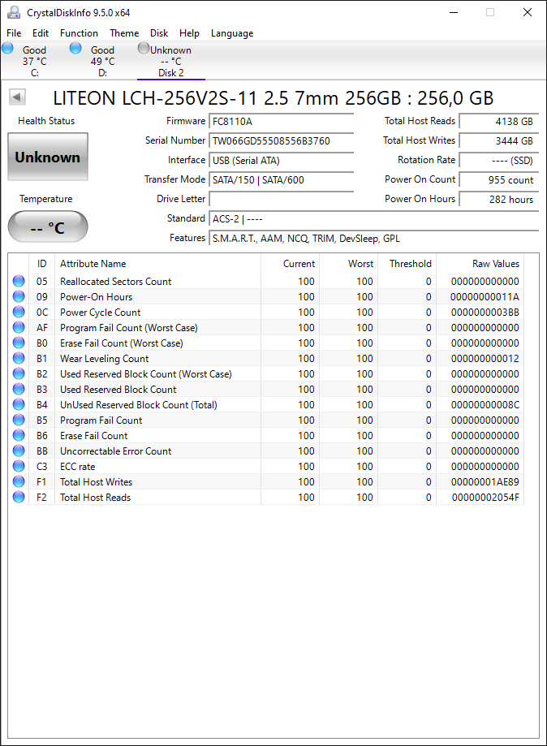The width and height of the screenshot is (547, 746).
Task: Click the ID column header
Action: tap(42, 264)
